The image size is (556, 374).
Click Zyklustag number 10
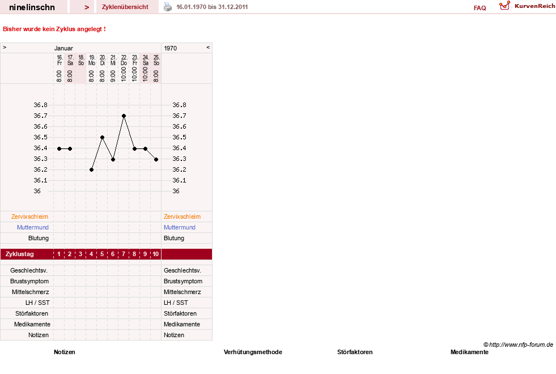click(x=156, y=254)
